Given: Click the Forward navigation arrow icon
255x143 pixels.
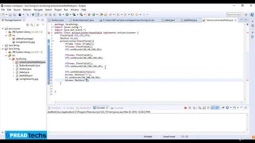Looking at the screenshot, I should (144, 15).
